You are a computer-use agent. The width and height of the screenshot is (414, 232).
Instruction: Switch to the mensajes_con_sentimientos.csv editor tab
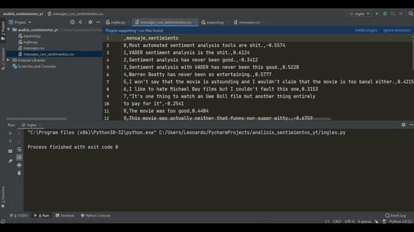(166, 23)
